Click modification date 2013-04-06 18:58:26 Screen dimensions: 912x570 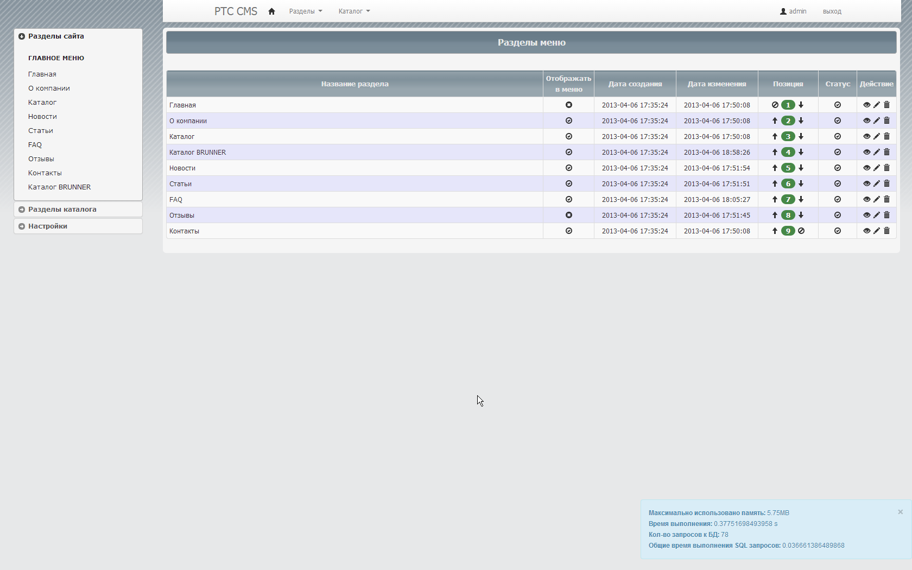[717, 153]
